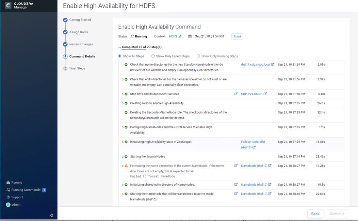Open the rhel11.cdp.cisco.local host link
The width and height of the screenshot is (358, 221).
(x=256, y=65)
